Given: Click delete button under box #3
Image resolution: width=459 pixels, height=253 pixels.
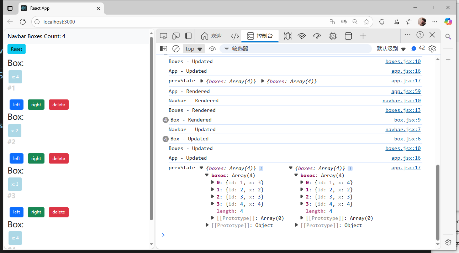Looking at the screenshot, I should pyautogui.click(x=59, y=212).
